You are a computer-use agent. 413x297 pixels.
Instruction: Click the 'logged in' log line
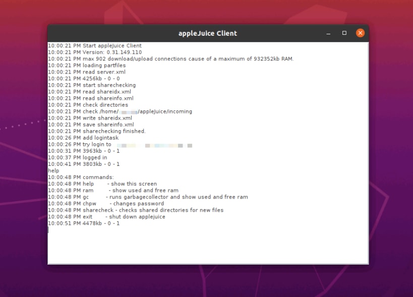coord(78,157)
